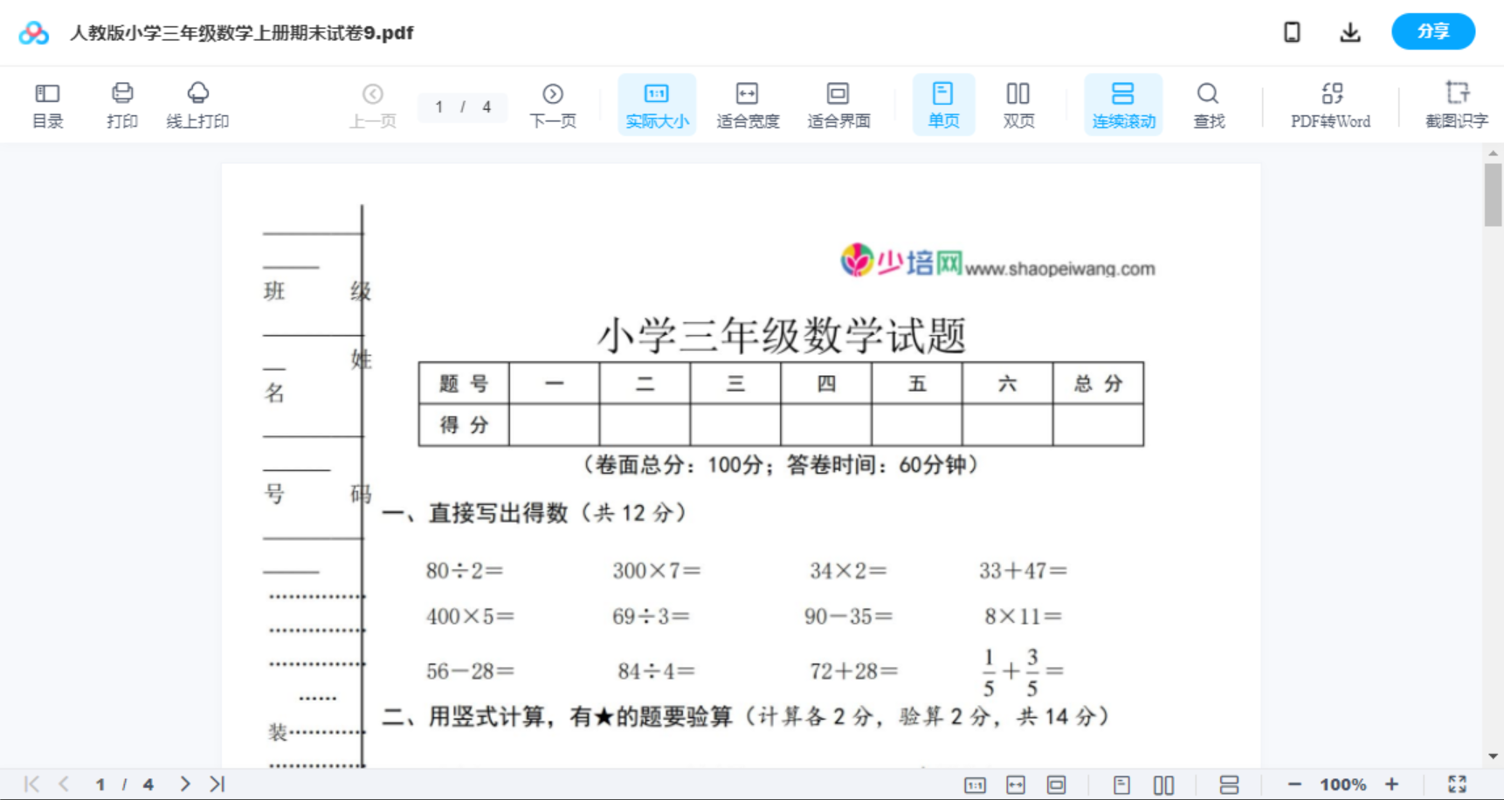Viewport: 1504px width, 800px height.
Task: Open the 查找 search tool
Action: pyautogui.click(x=1208, y=104)
